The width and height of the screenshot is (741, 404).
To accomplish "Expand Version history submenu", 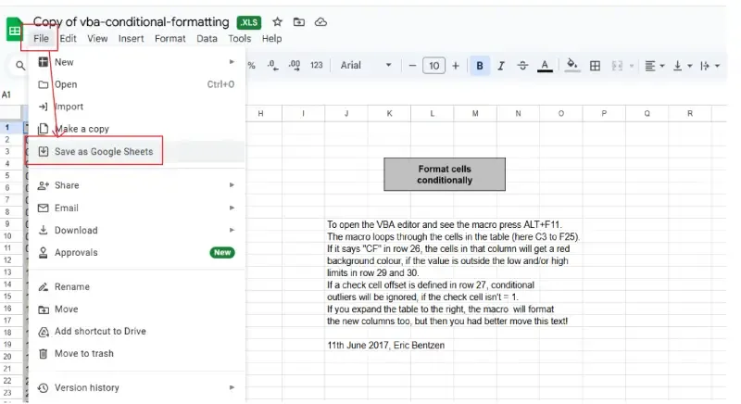I will 136,388.
